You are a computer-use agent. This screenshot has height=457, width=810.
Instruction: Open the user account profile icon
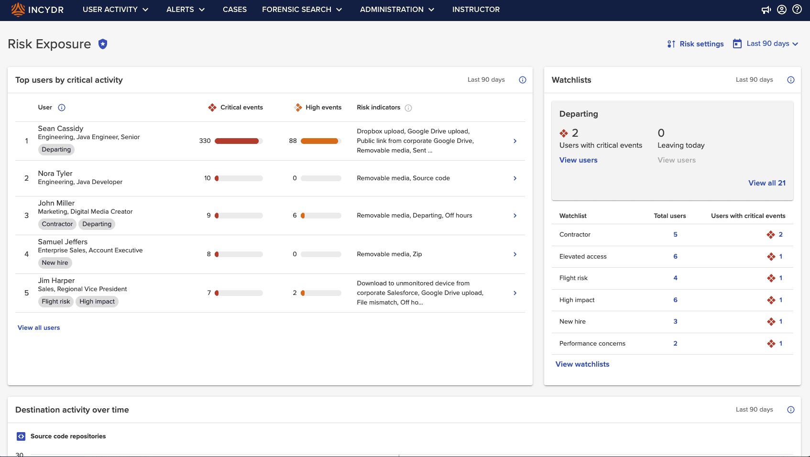pyautogui.click(x=782, y=10)
